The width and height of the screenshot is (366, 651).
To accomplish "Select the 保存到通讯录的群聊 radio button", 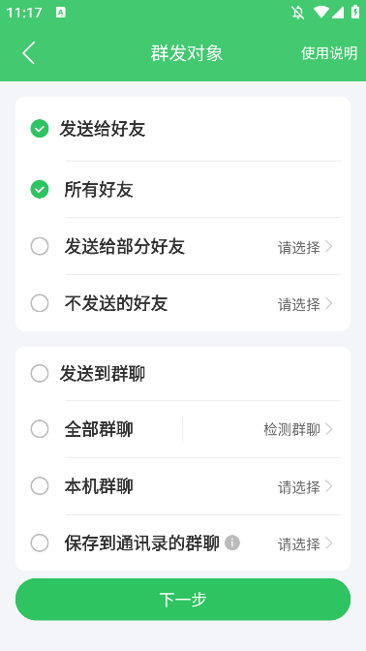I will (40, 542).
